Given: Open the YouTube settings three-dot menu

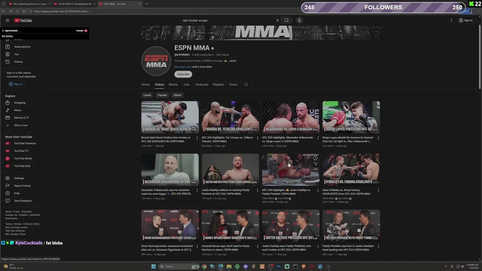Looking at the screenshot, I should (451, 20).
